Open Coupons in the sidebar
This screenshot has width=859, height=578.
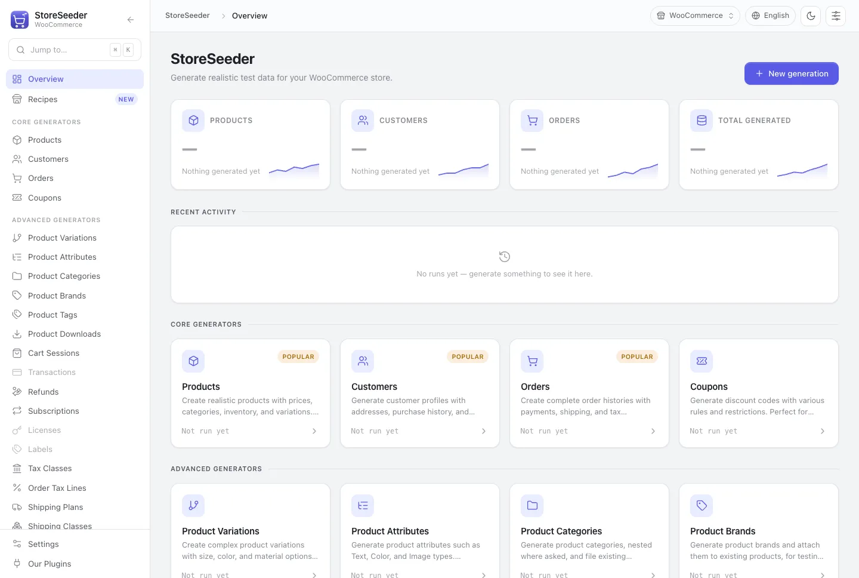pyautogui.click(x=75, y=198)
